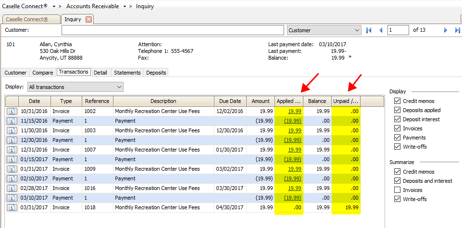Open the All transactions display dropdown
The width and height of the screenshot is (462, 228).
point(75,87)
